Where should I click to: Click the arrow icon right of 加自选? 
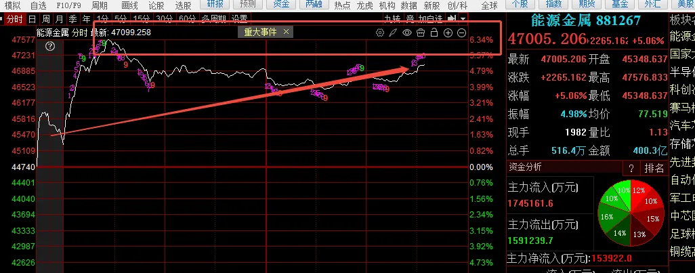click(x=452, y=18)
